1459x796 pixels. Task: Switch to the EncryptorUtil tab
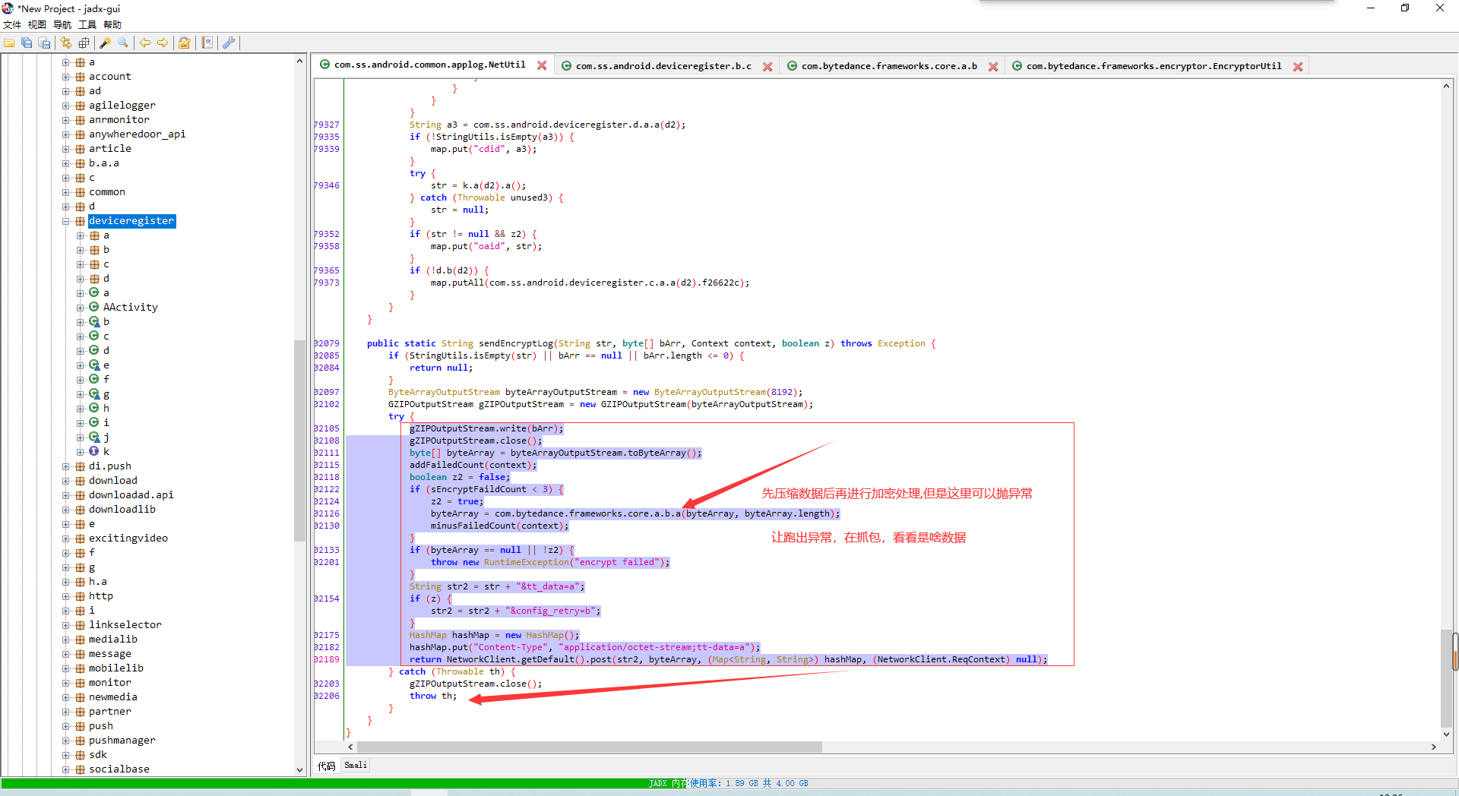(x=1154, y=66)
